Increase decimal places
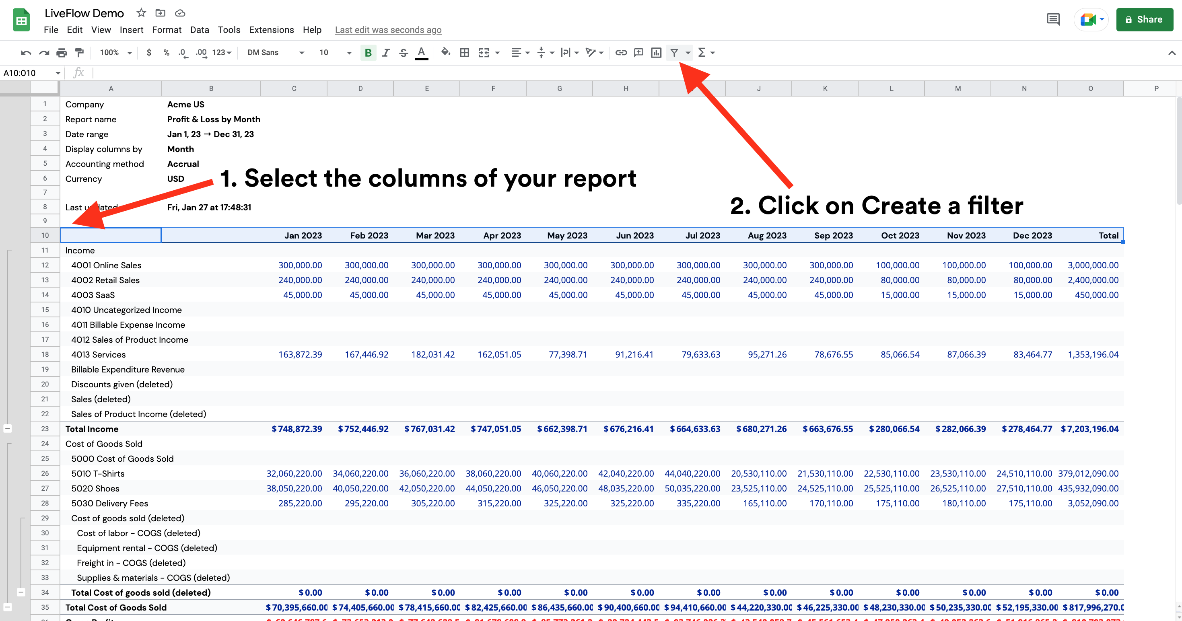The image size is (1182, 621). [x=201, y=53]
